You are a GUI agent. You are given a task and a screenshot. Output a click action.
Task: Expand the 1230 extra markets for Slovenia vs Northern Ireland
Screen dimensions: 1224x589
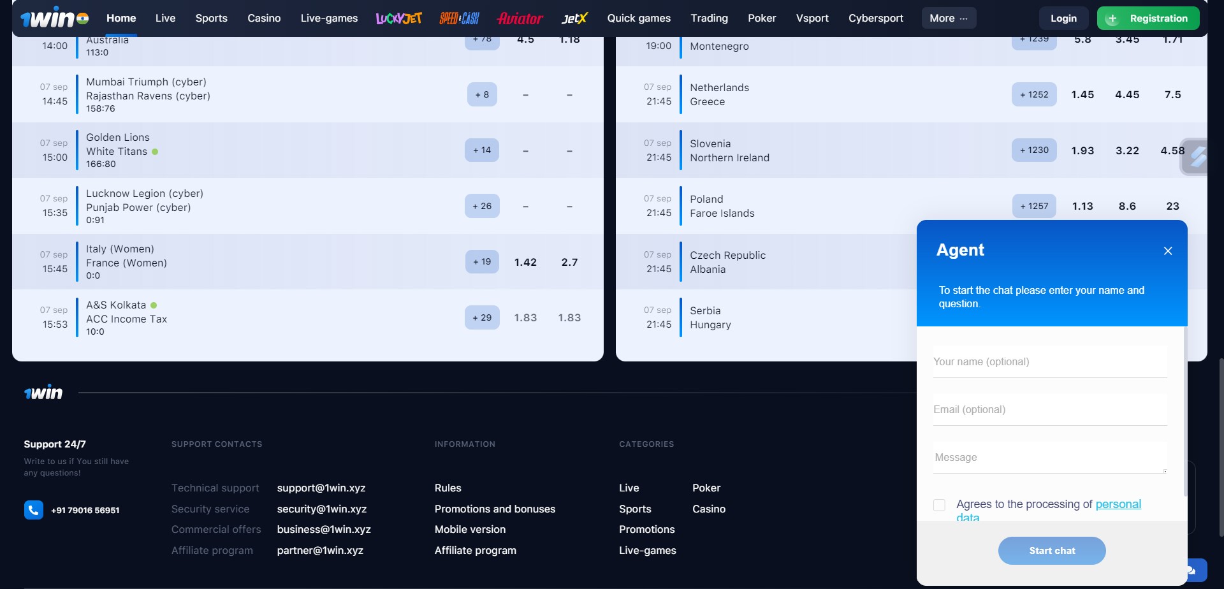pos(1034,150)
